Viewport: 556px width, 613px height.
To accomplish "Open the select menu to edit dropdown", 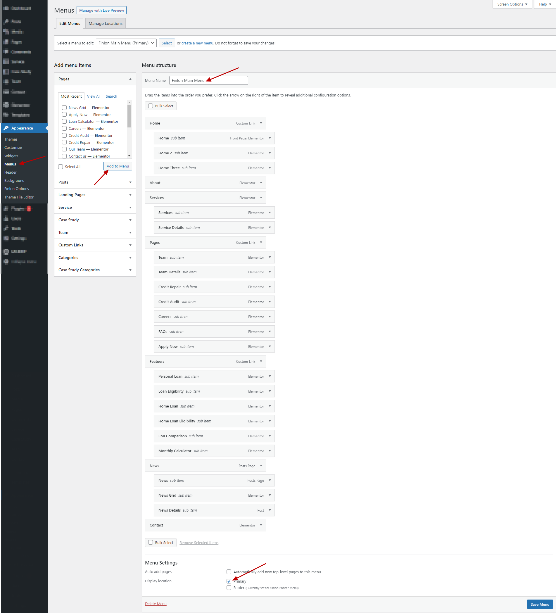I will (x=126, y=43).
